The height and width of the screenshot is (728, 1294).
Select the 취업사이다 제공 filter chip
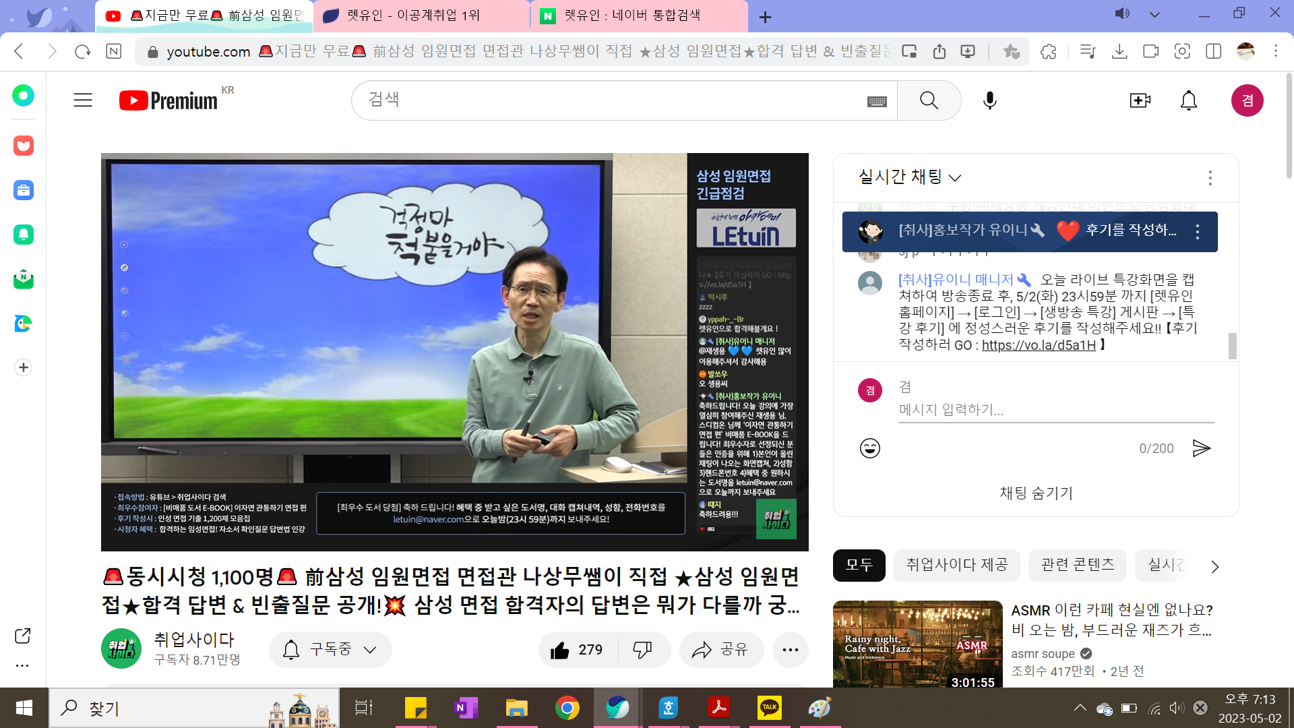tap(956, 565)
